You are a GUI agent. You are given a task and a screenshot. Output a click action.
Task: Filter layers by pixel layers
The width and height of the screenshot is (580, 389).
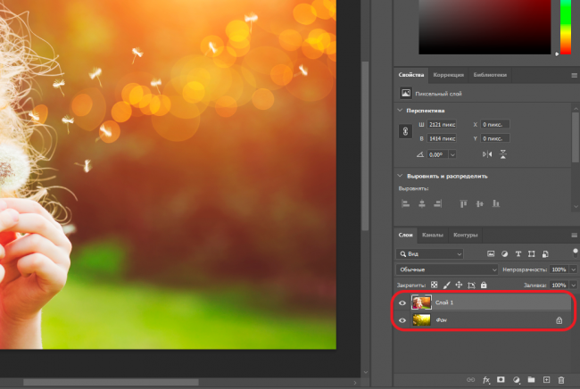[x=491, y=253]
